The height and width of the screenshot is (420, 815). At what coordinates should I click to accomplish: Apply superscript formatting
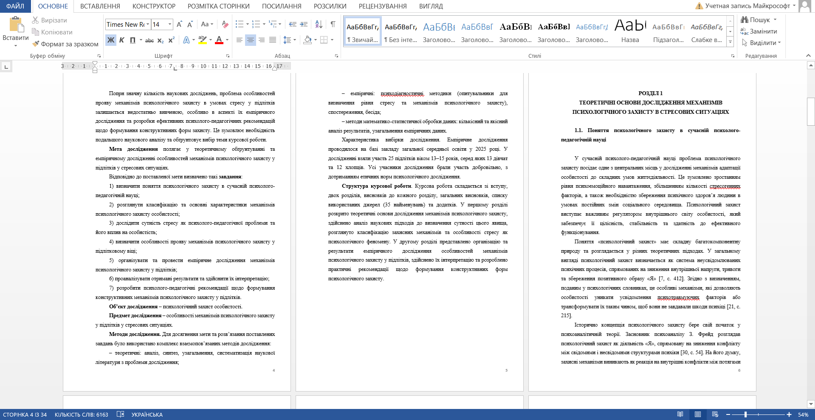point(172,40)
